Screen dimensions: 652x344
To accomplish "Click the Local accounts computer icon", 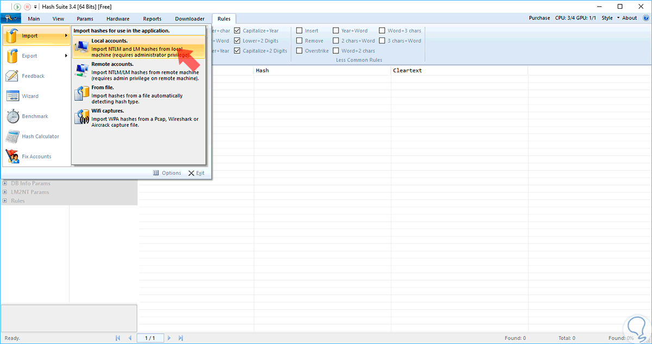I will coord(82,48).
